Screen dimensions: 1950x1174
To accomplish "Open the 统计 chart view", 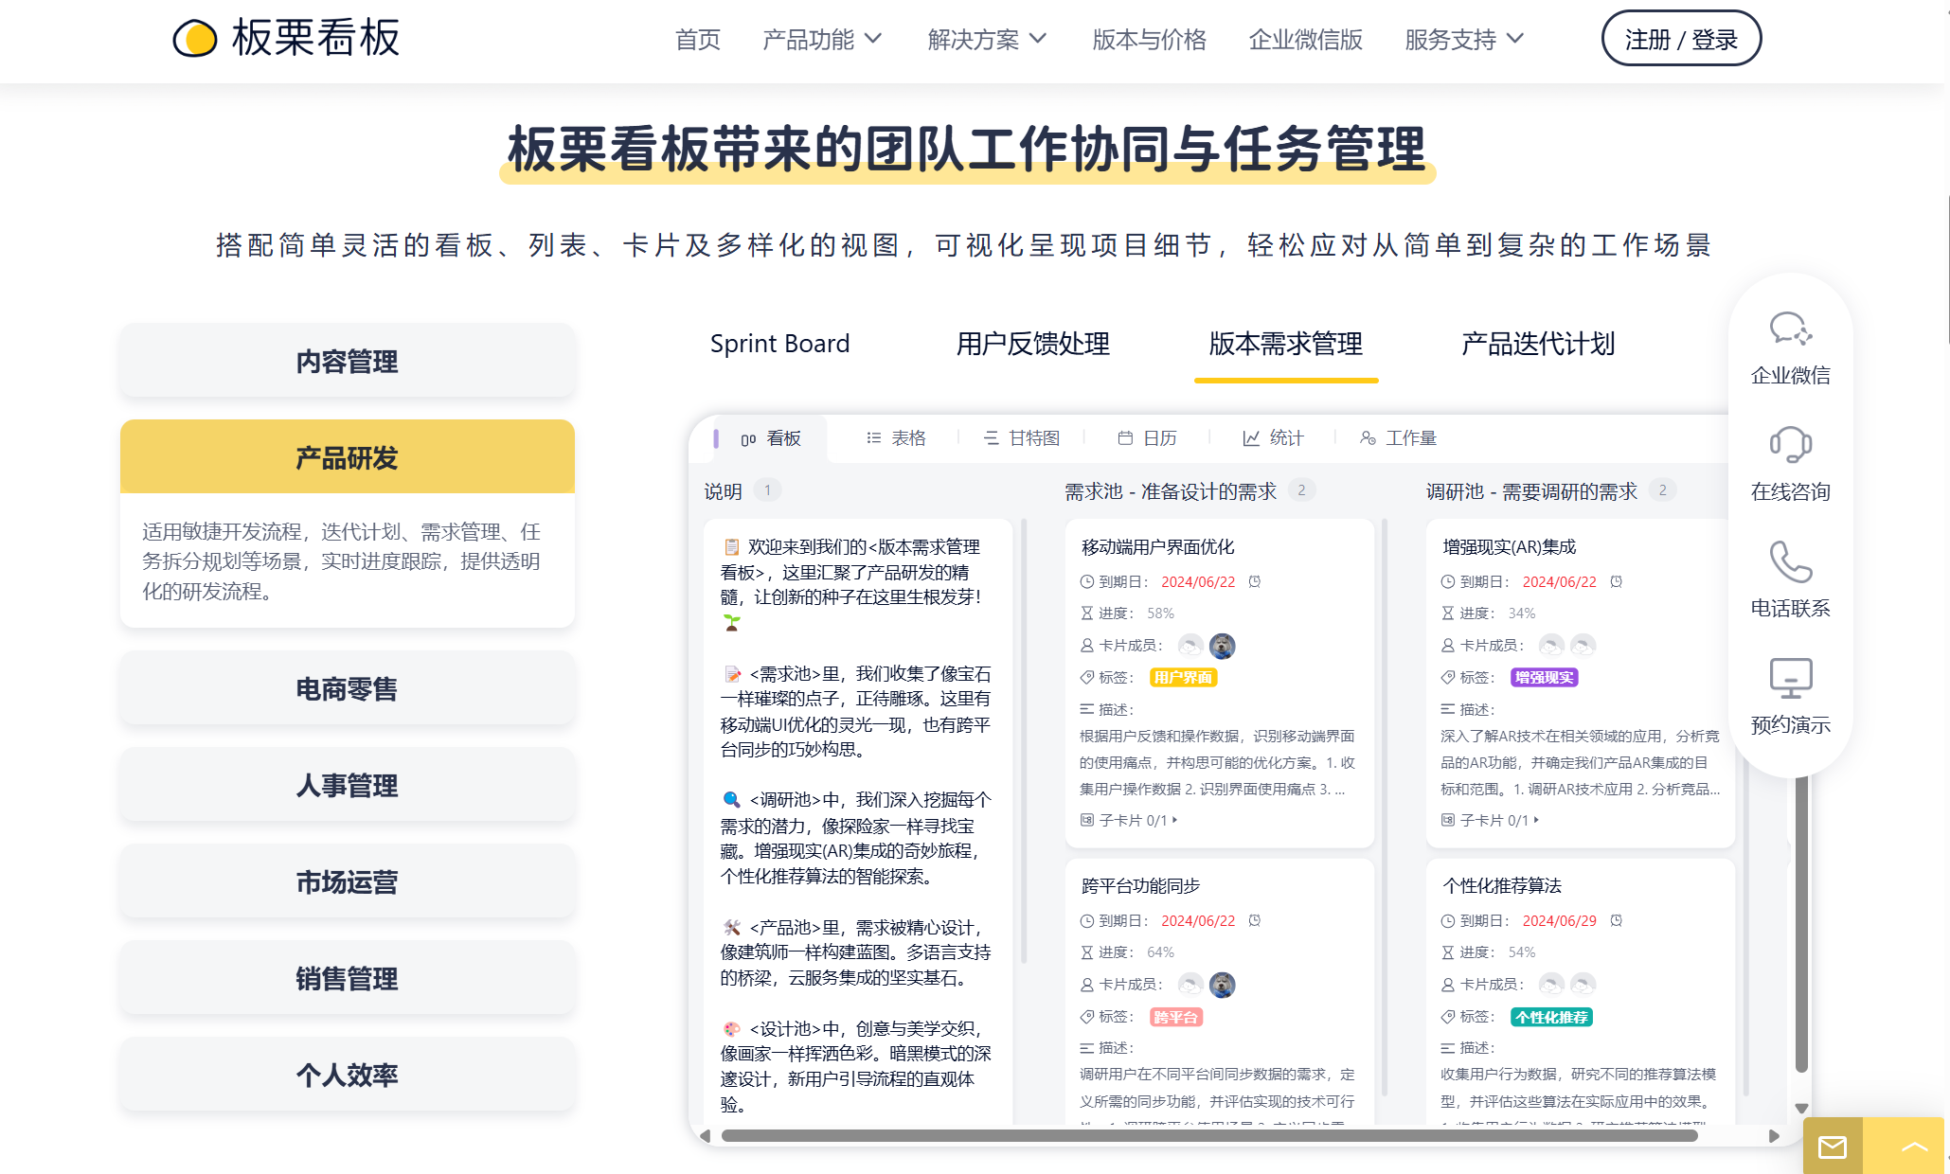I will (1273, 438).
